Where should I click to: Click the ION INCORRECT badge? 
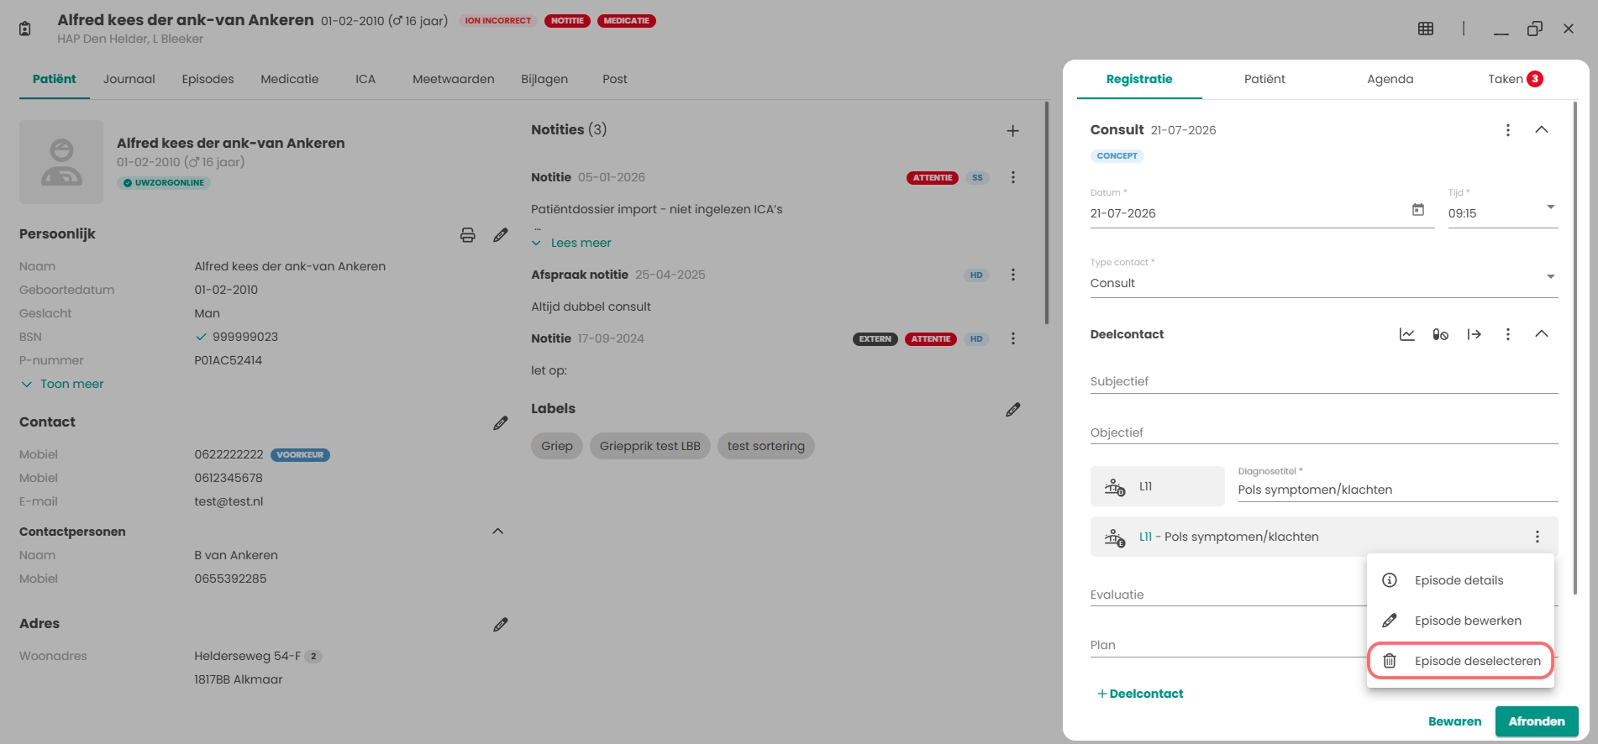point(498,21)
